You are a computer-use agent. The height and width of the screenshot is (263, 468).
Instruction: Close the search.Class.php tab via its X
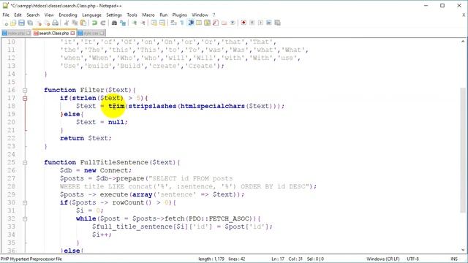(x=72, y=33)
